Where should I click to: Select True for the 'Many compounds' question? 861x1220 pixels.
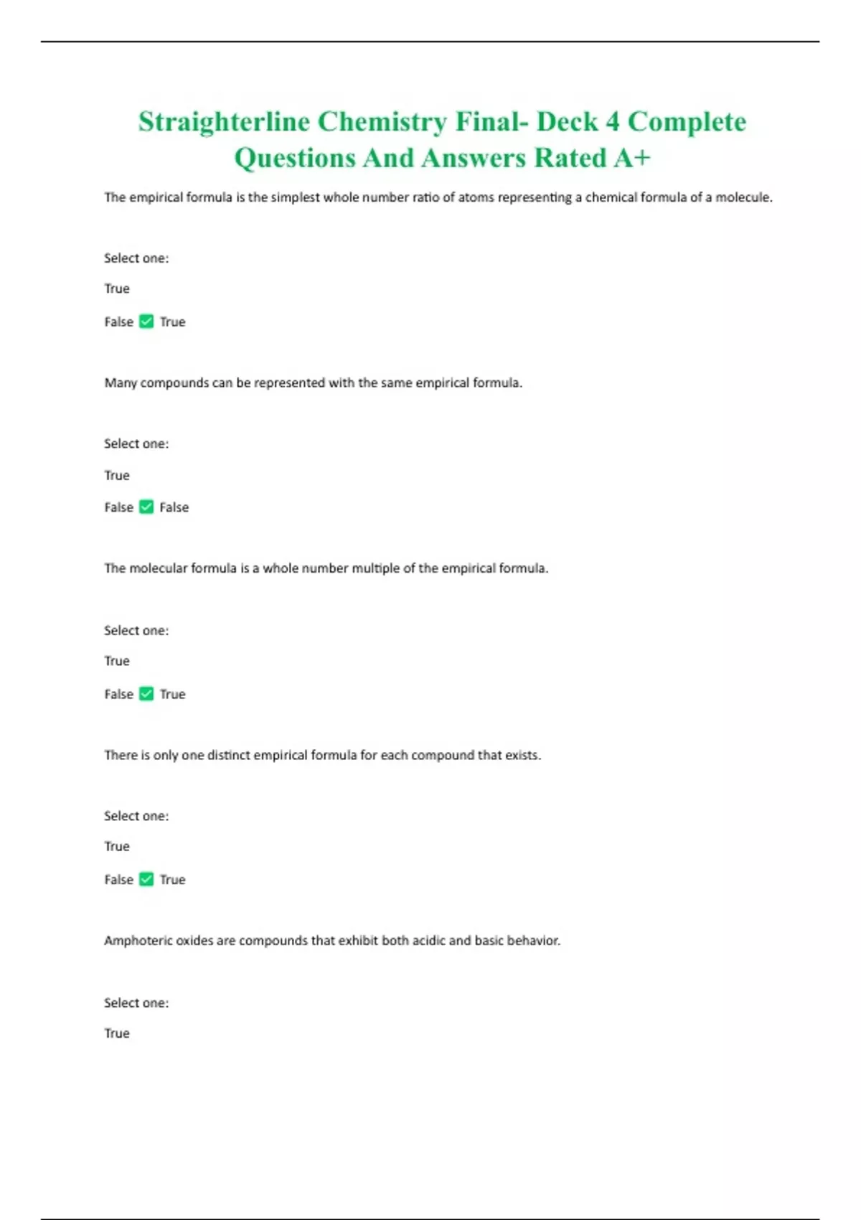[117, 475]
